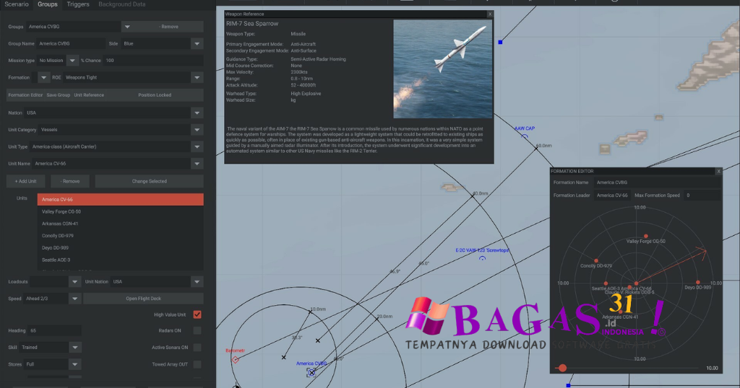Open the Formation dropdown arrow

click(43, 78)
